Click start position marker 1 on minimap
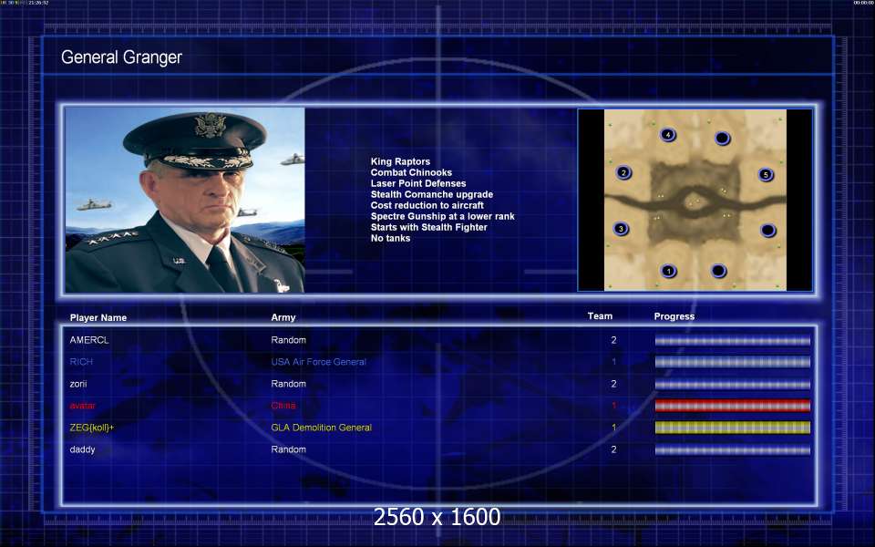Viewport: 875px width, 547px height. [669, 271]
